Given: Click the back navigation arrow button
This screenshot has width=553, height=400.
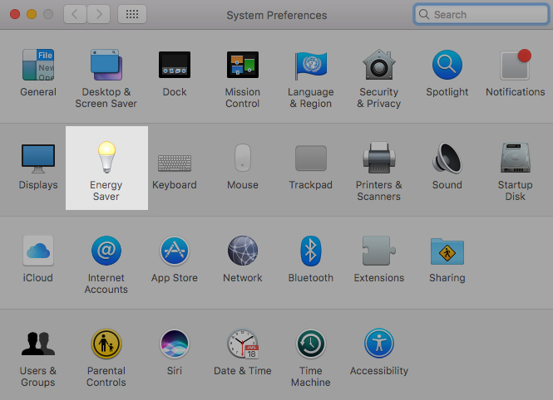Looking at the screenshot, I should coord(75,14).
